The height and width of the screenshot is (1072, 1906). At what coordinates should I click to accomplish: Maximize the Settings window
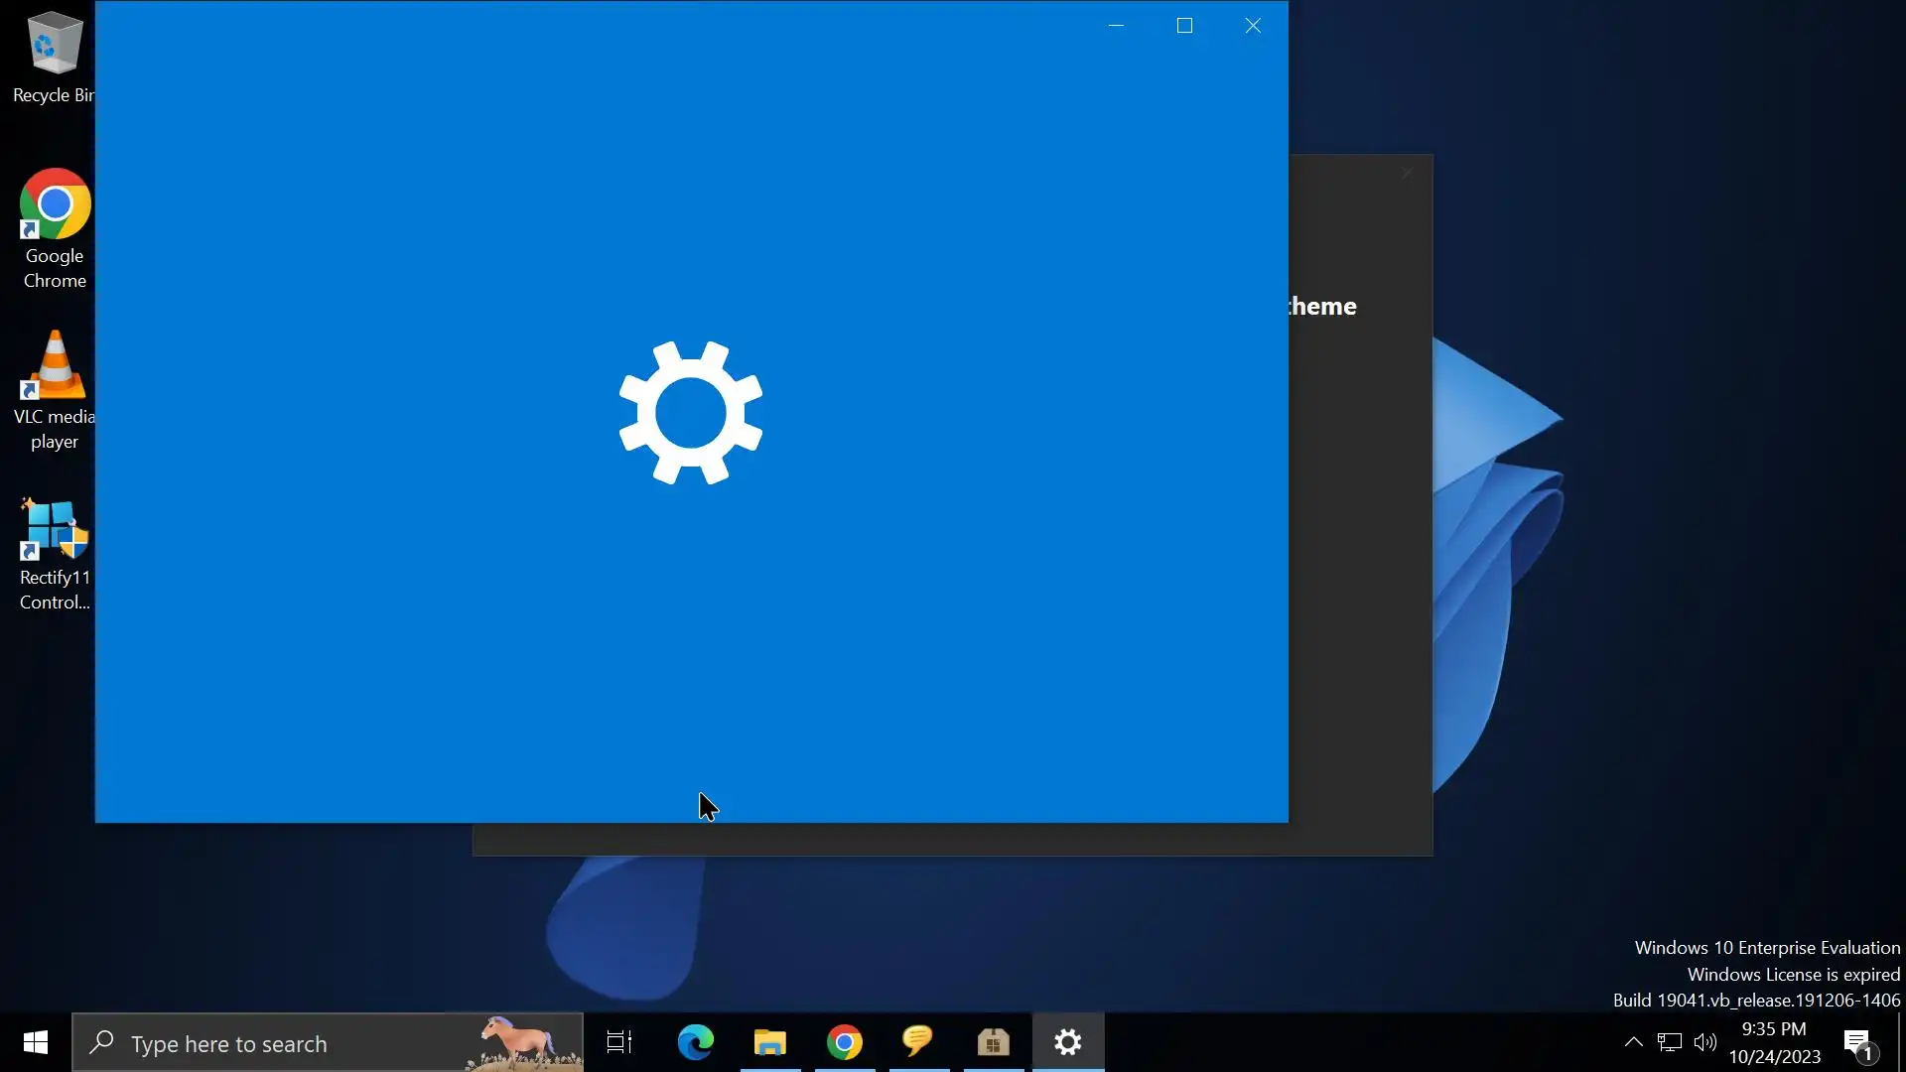click(x=1184, y=26)
